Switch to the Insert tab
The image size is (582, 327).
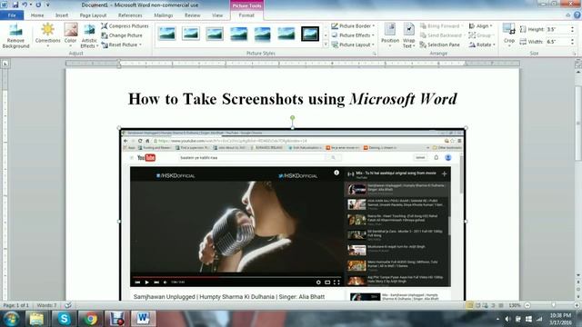pos(62,15)
